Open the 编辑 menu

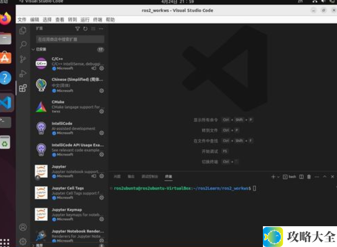click(34, 20)
